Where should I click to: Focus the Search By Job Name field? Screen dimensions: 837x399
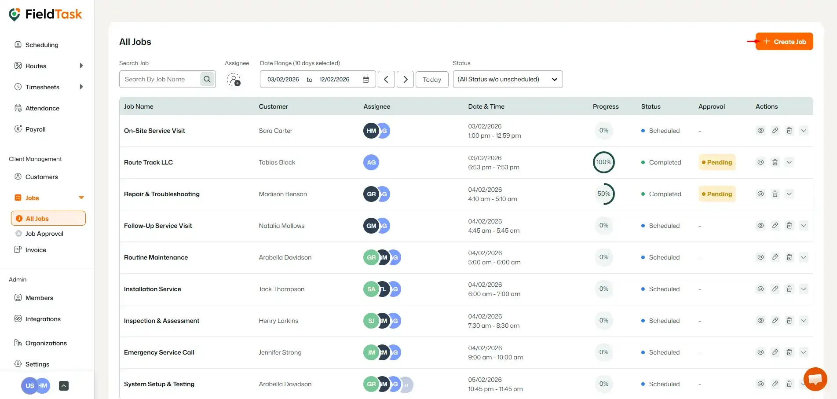(160, 80)
